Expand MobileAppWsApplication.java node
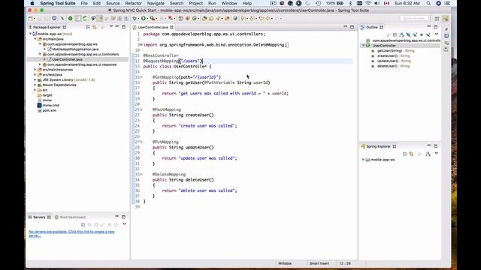 tap(45, 49)
